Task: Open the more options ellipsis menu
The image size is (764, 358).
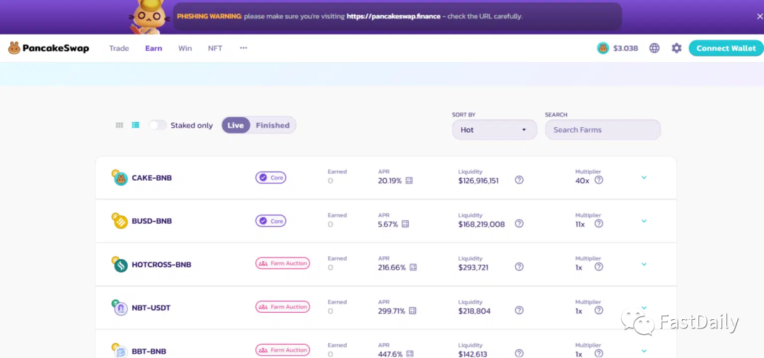Action: click(x=243, y=48)
